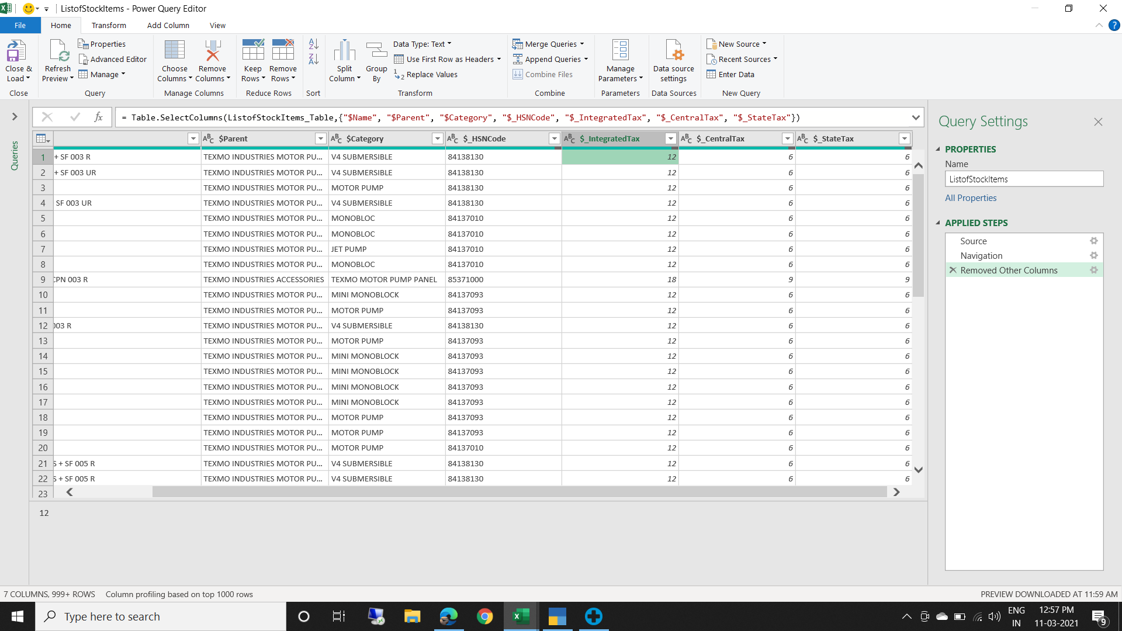The width and height of the screenshot is (1122, 631).
Task: Click the Close & Load icon
Action: (16, 51)
